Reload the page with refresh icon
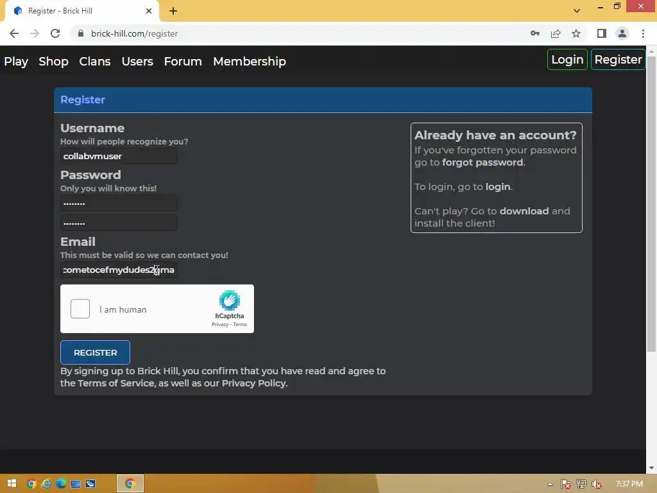657x493 pixels. click(55, 33)
